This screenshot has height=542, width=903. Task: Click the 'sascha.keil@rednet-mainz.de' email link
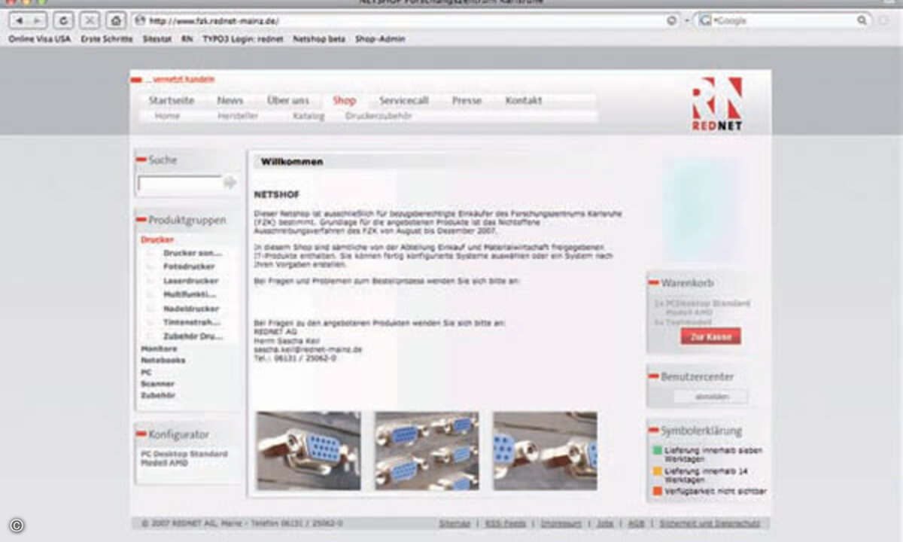click(x=309, y=350)
